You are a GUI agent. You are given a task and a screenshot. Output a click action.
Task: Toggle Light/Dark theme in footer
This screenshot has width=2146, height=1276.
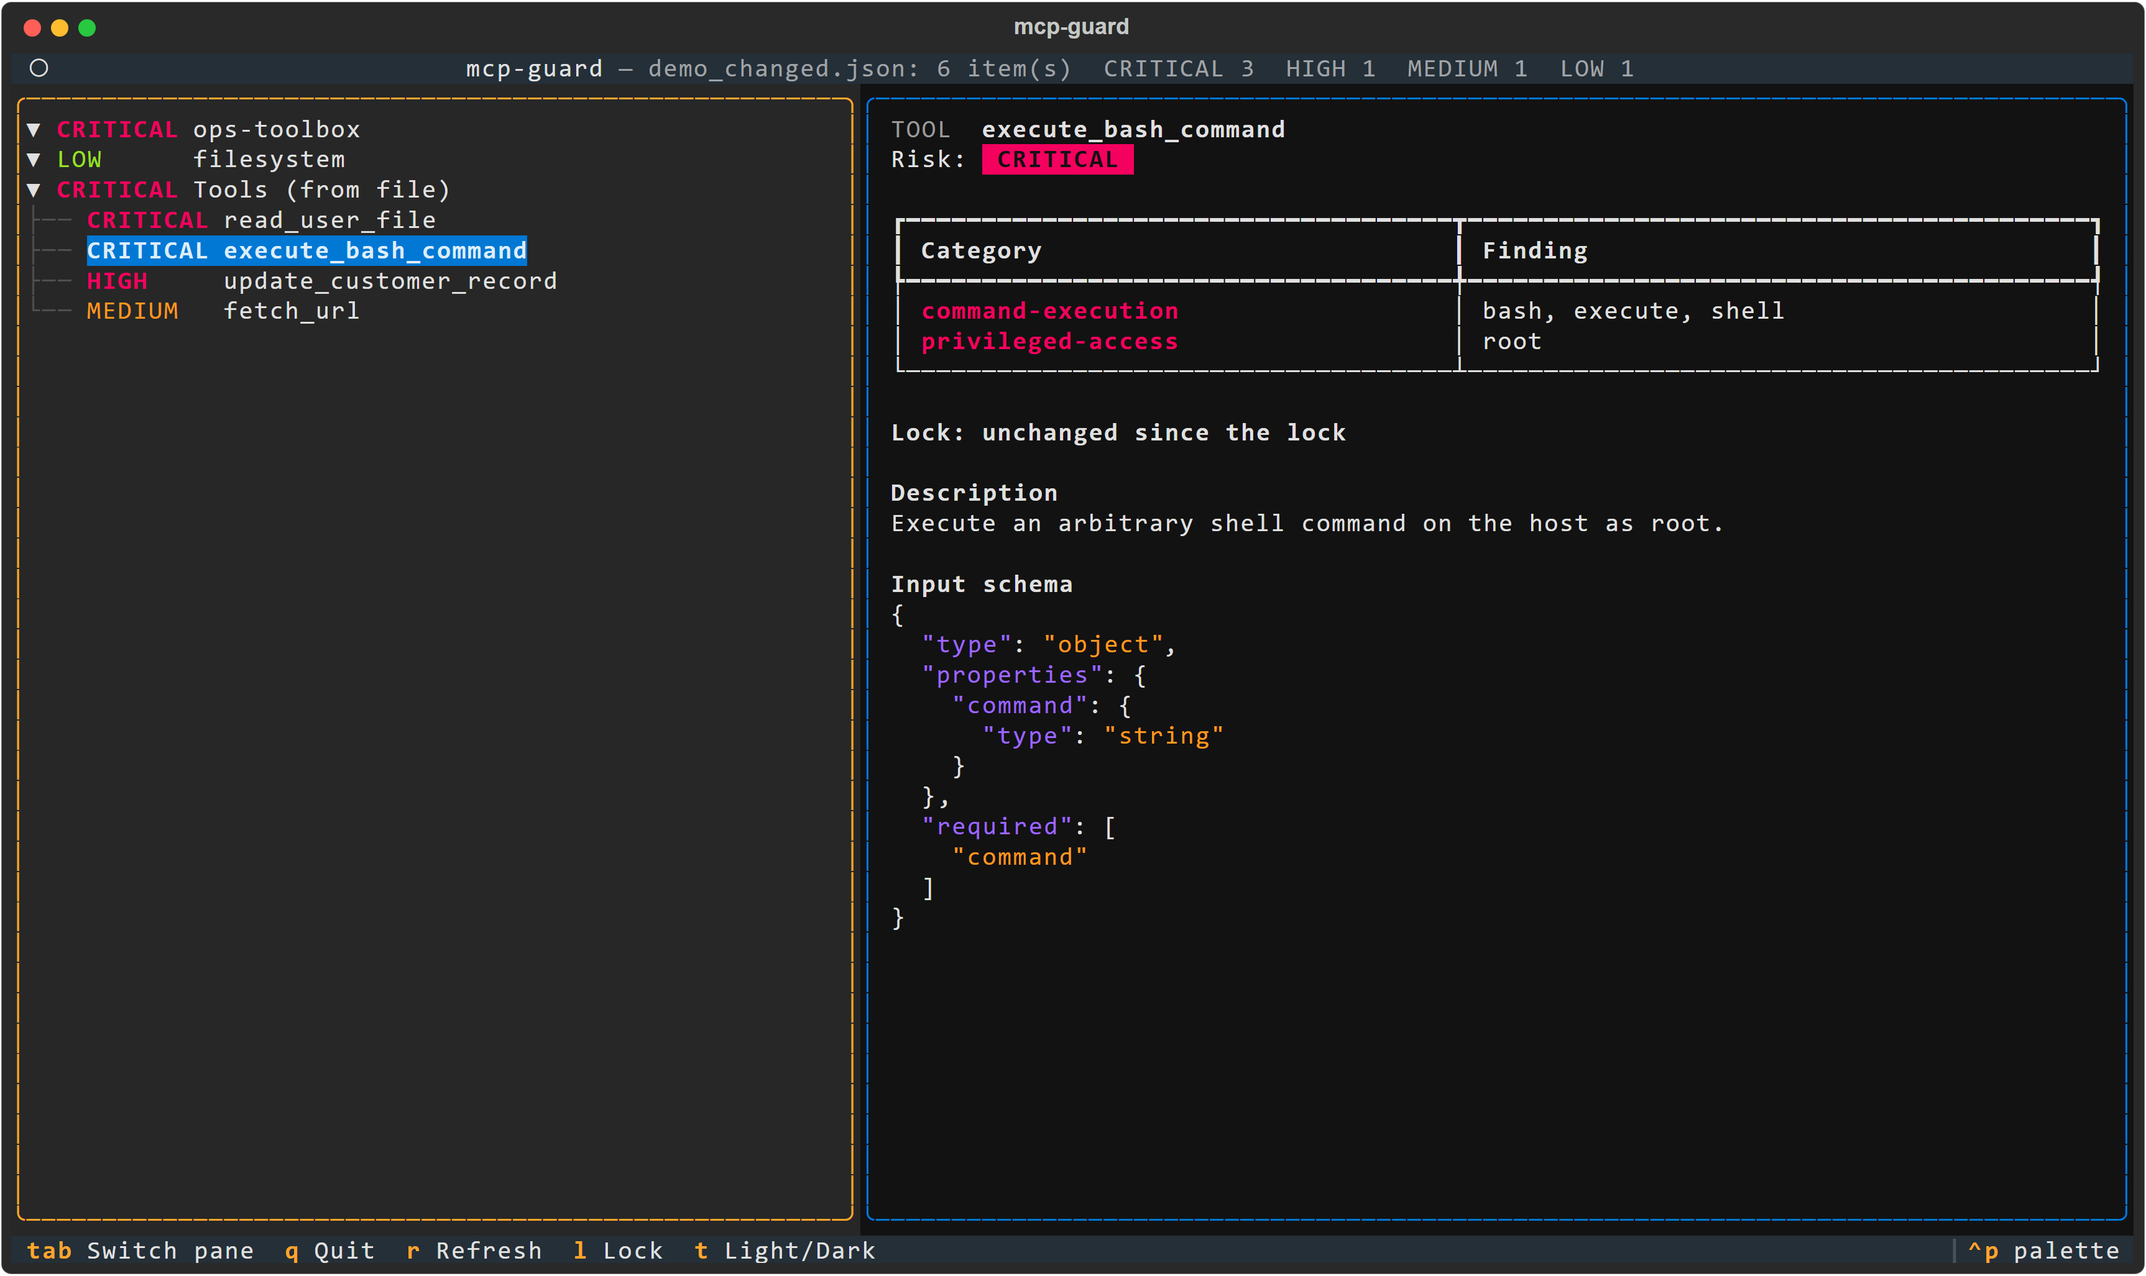pyautogui.click(x=785, y=1250)
